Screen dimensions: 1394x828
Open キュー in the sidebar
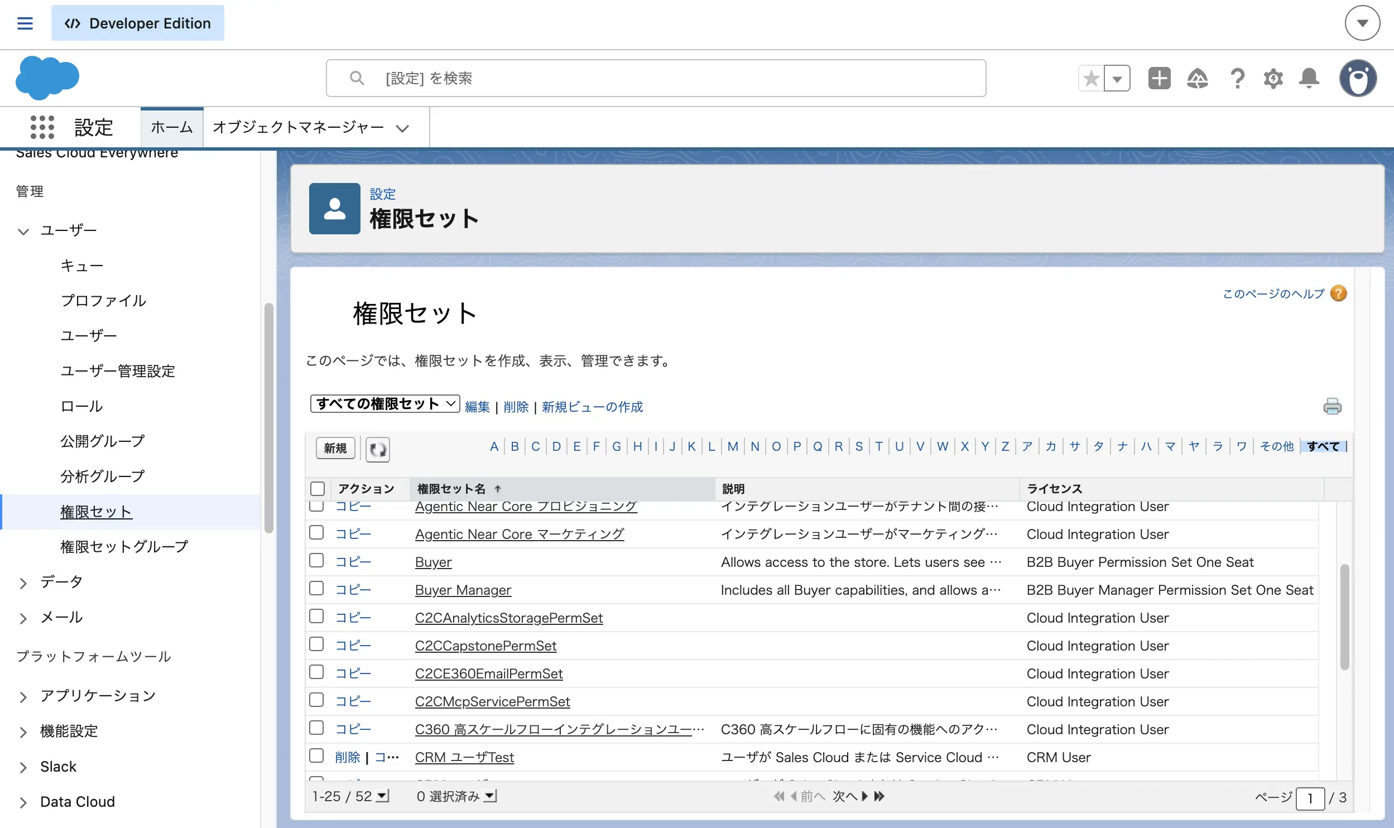pos(81,266)
